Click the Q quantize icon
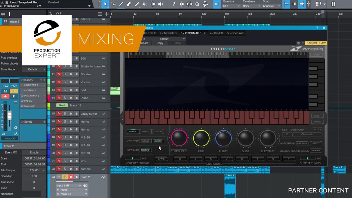Image resolution: width=352 pixels, height=198 pixels. (197, 4)
